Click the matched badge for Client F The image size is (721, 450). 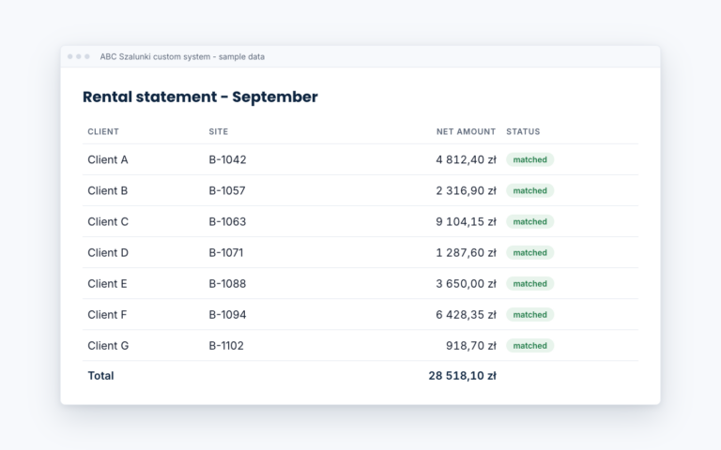point(530,315)
